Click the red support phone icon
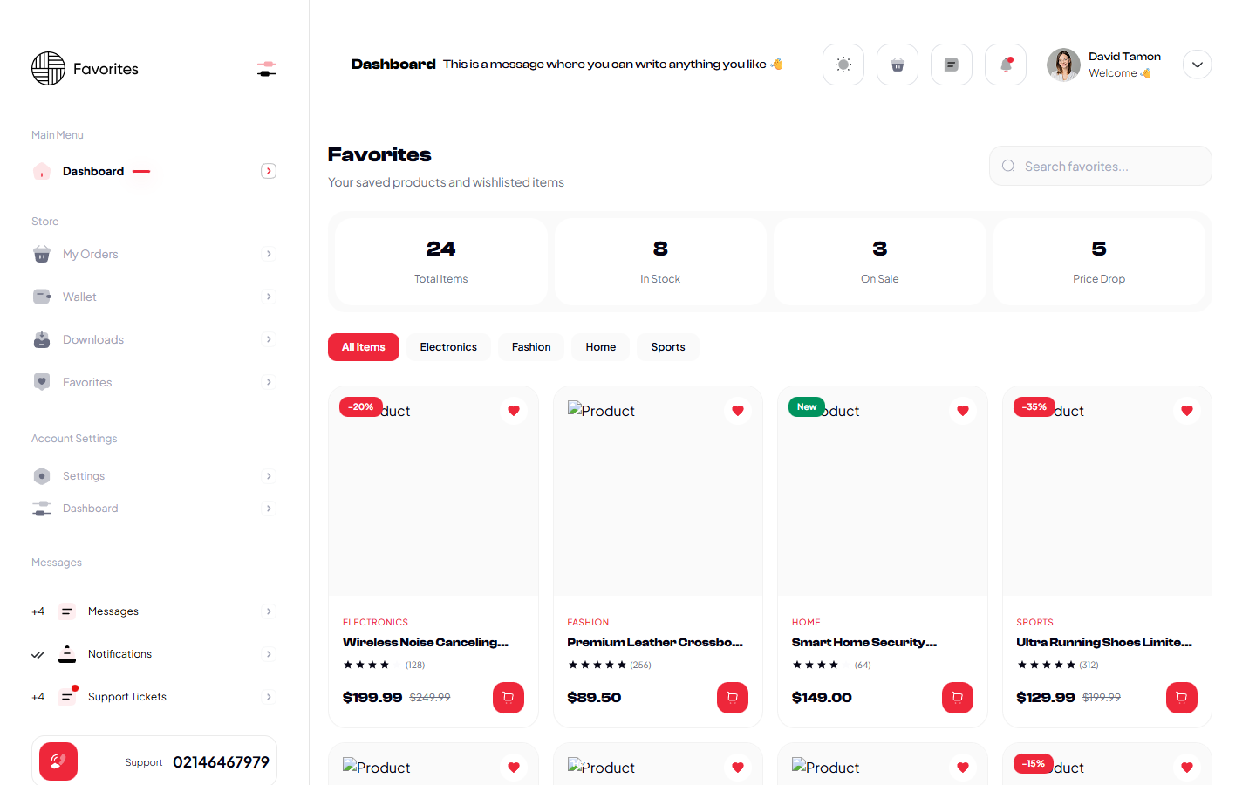Image resolution: width=1256 pixels, height=785 pixels. click(x=58, y=761)
